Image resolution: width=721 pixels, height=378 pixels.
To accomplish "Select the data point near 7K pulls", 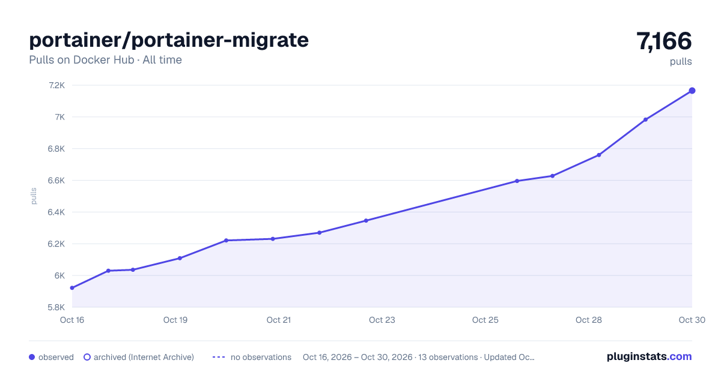I will (645, 119).
